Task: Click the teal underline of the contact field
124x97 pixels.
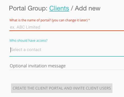Action: [x=67, y=56]
